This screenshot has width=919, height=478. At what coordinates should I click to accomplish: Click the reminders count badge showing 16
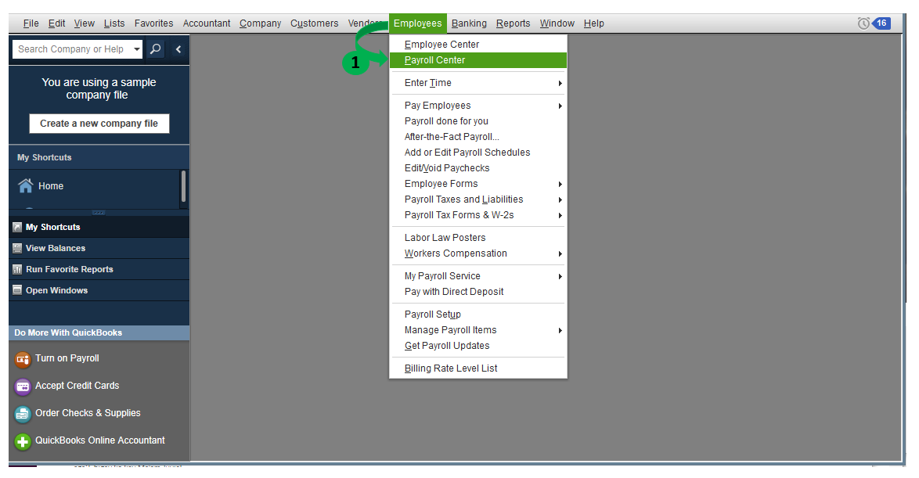coord(881,23)
